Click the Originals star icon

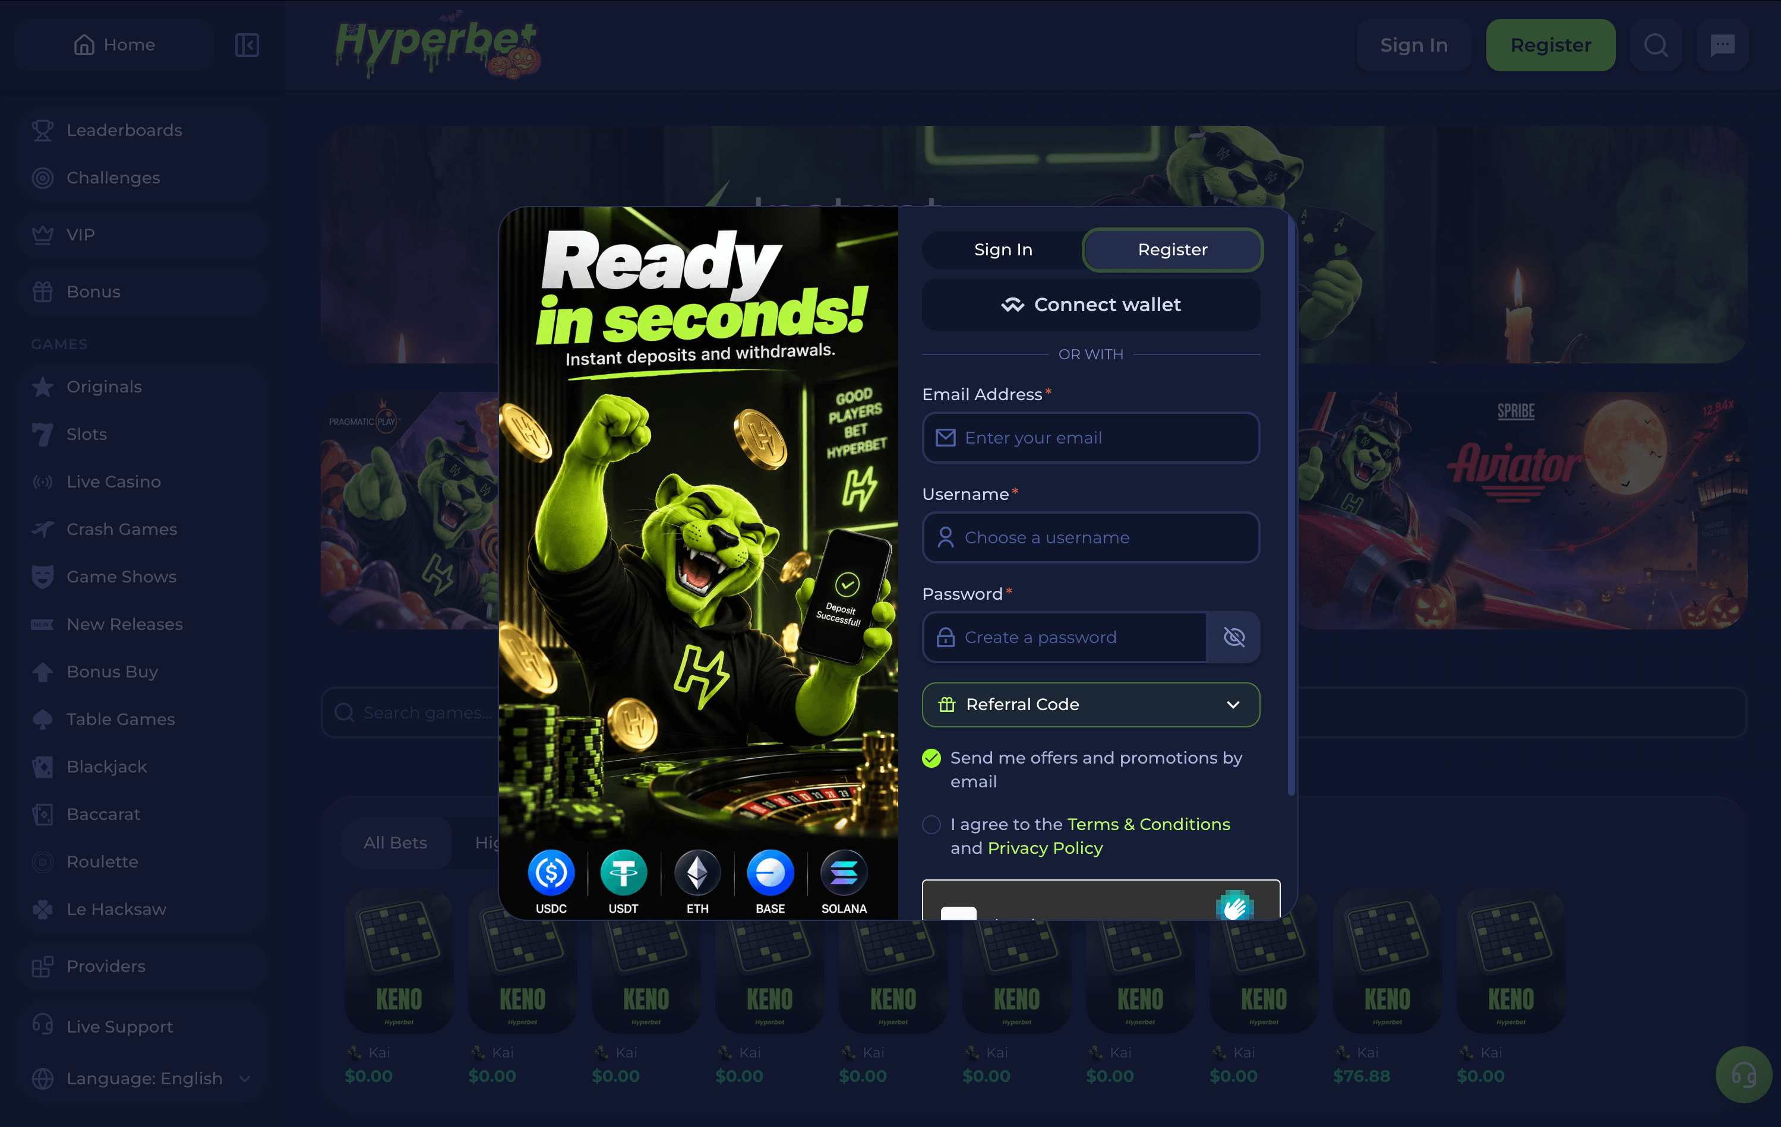pos(43,387)
